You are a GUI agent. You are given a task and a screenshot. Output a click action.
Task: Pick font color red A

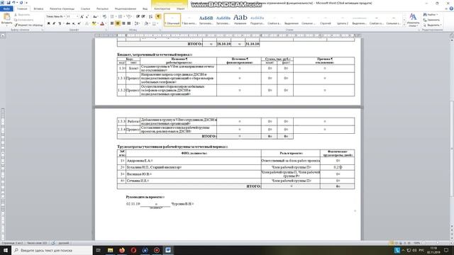pyautogui.click(x=102, y=23)
